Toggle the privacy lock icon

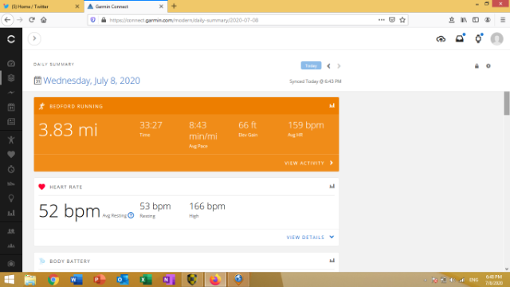tap(477, 66)
